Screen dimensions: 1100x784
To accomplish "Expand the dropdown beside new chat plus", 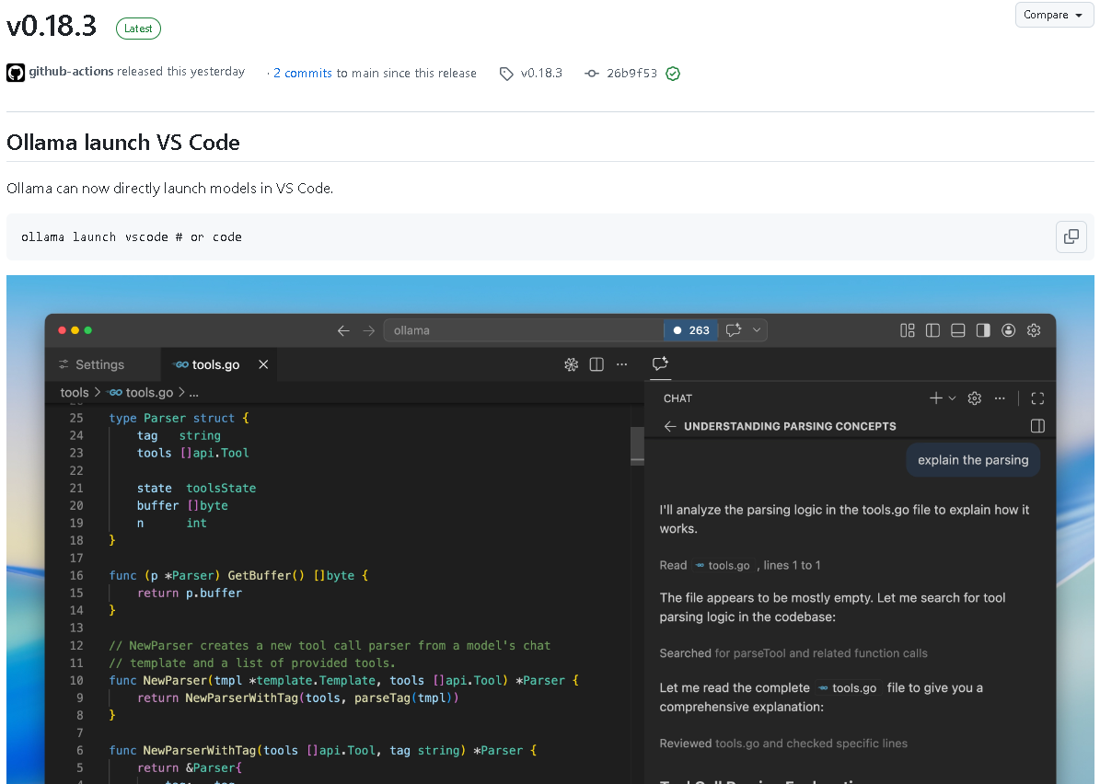I will (952, 398).
